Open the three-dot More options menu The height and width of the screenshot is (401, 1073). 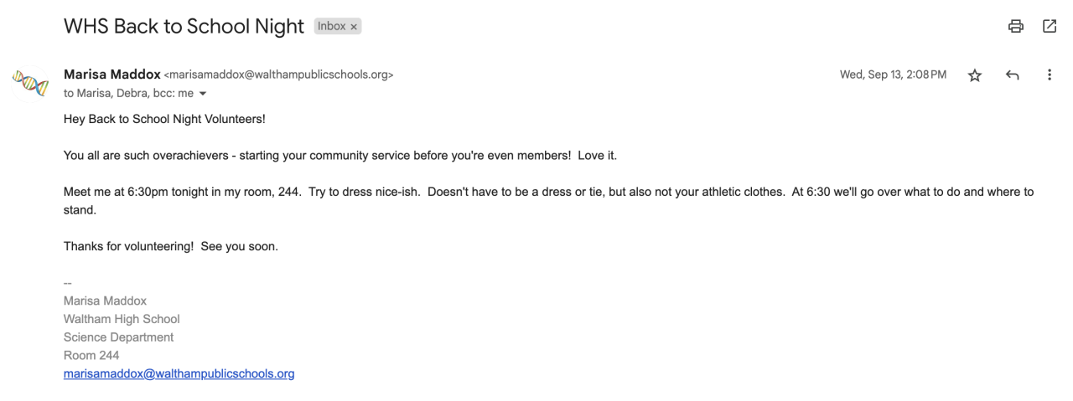(1049, 75)
